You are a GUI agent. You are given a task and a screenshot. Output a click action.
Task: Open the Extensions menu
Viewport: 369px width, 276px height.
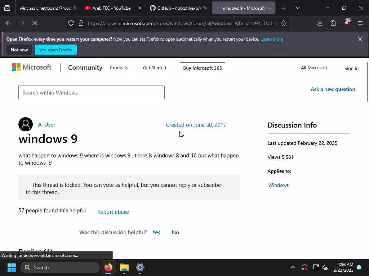point(333,23)
